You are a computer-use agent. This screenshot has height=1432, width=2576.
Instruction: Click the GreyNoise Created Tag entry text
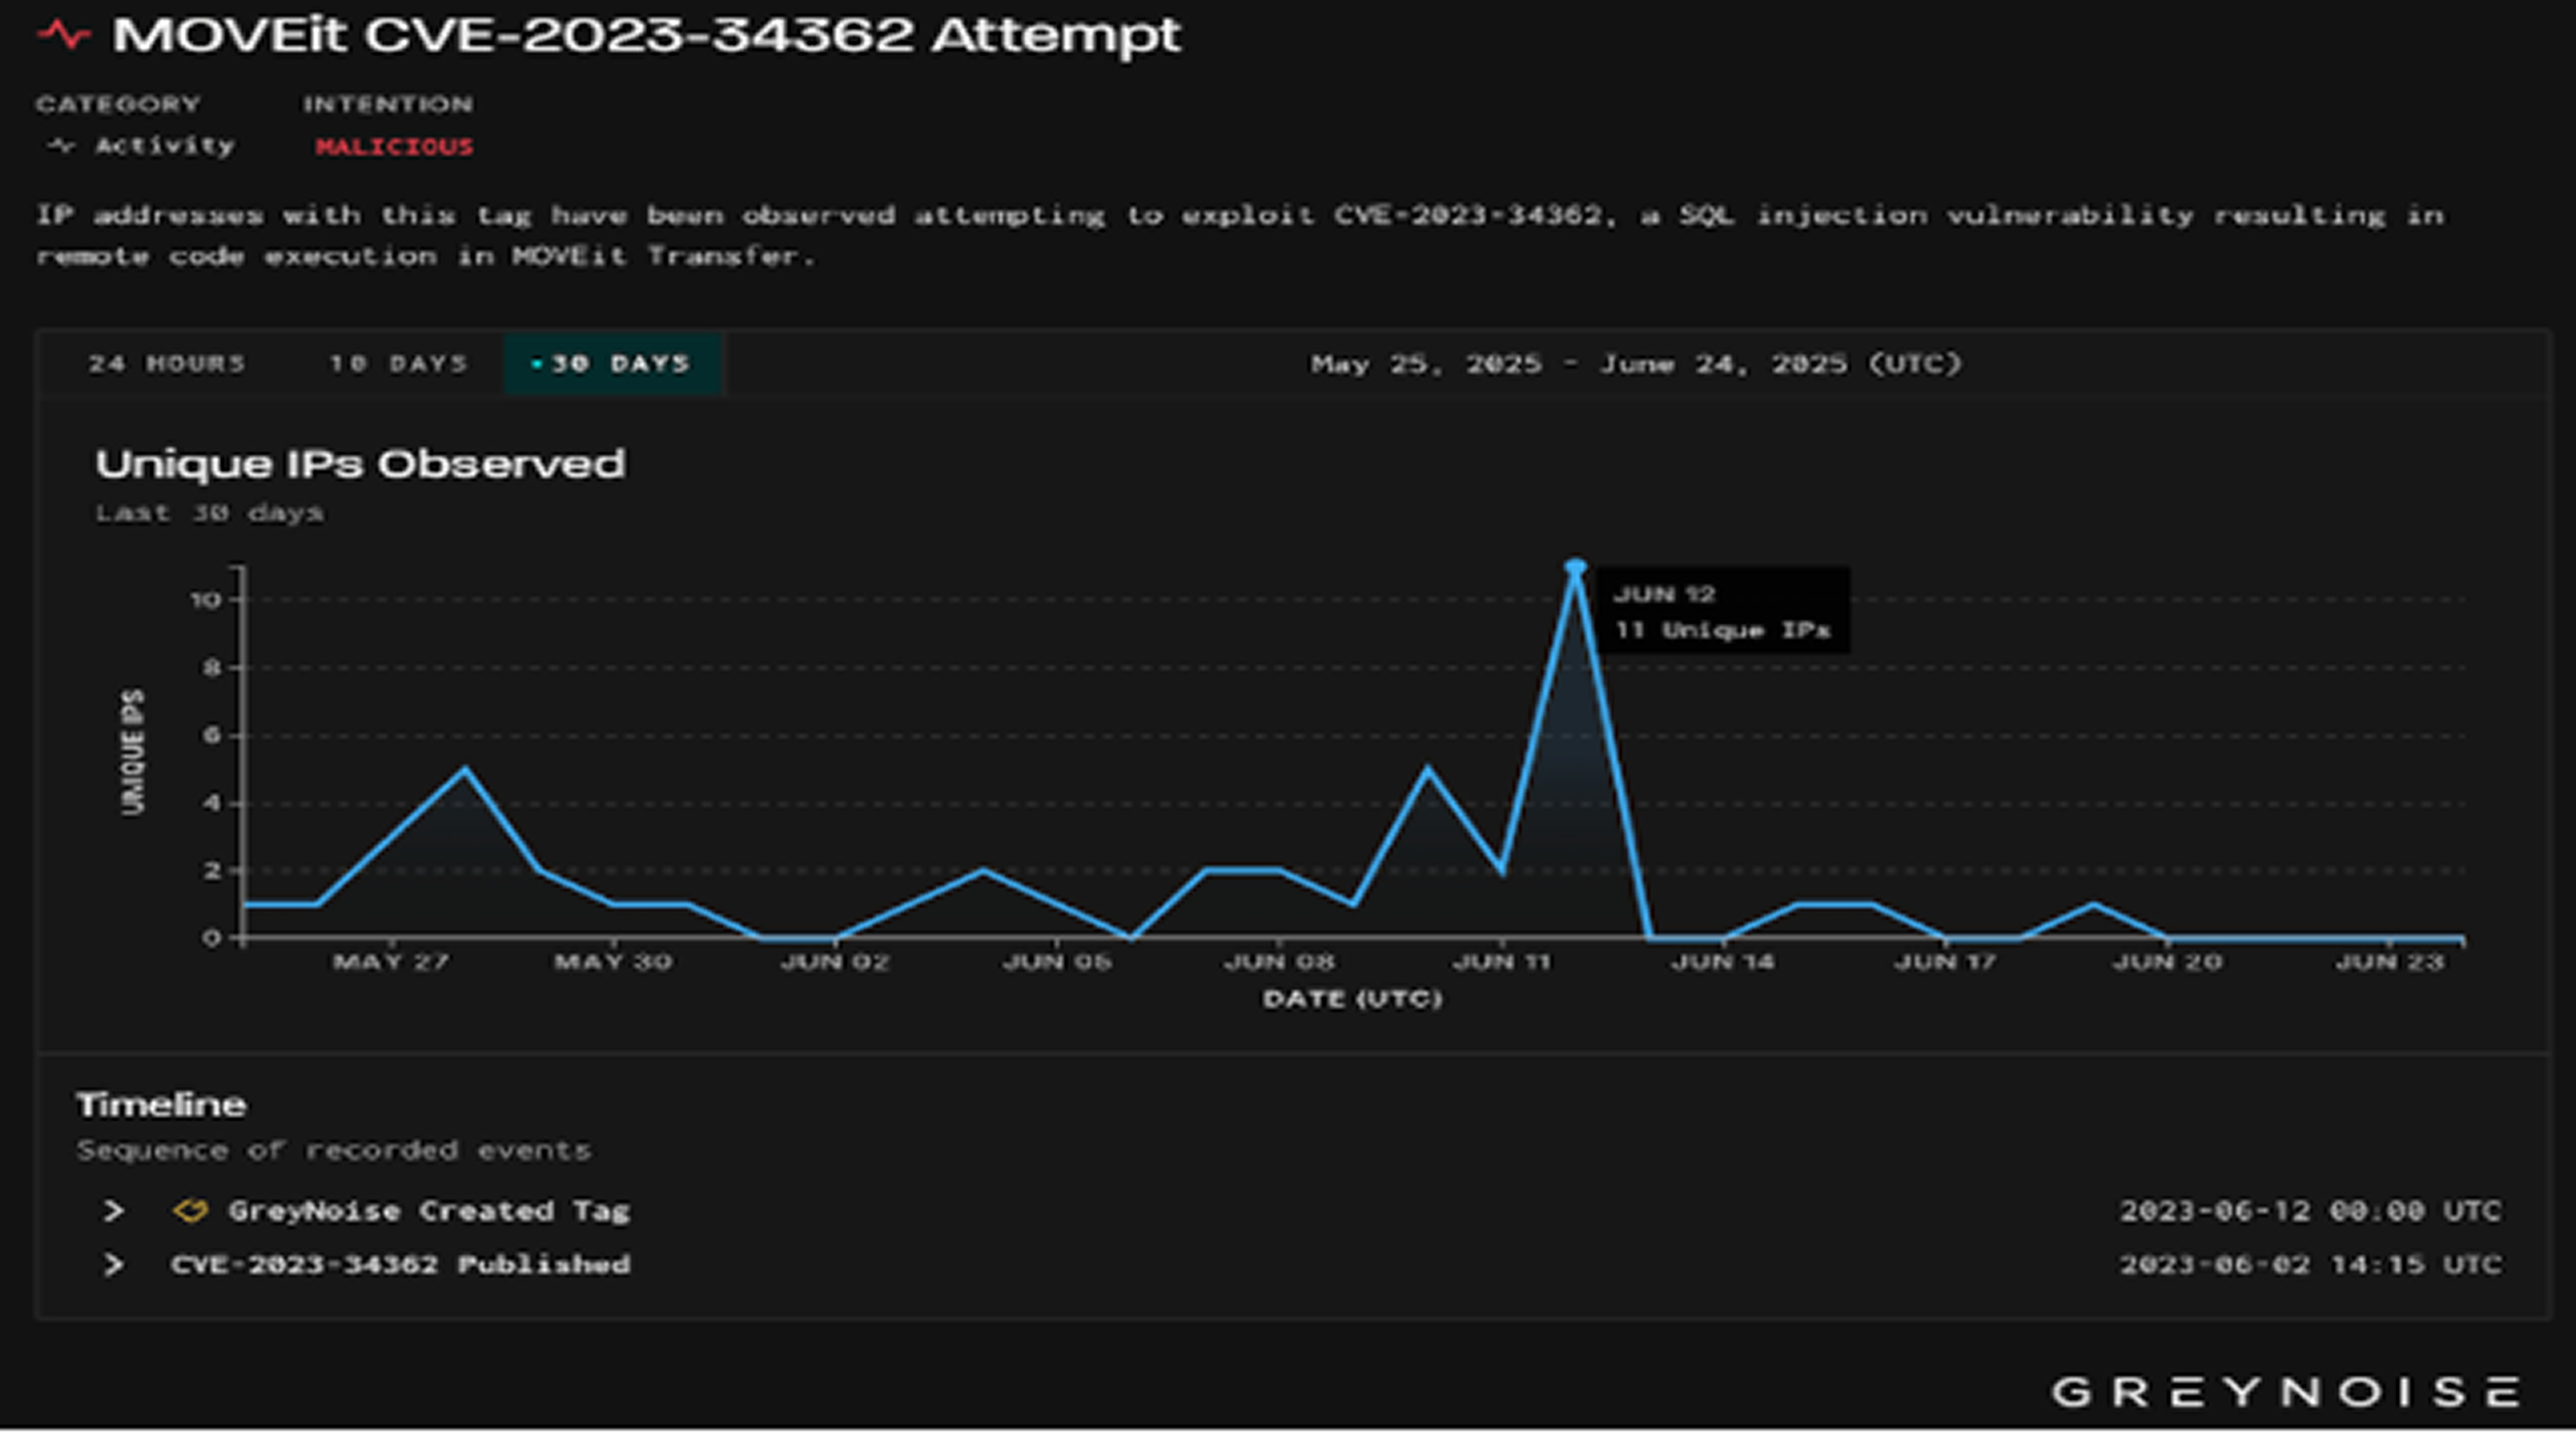(429, 1211)
